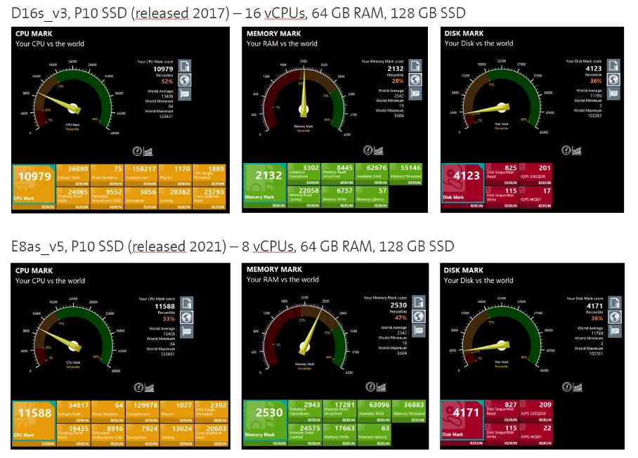Select the gauge view icon in the 11588 CPU Mark panel
This screenshot has height=458, width=638.
(x=138, y=388)
